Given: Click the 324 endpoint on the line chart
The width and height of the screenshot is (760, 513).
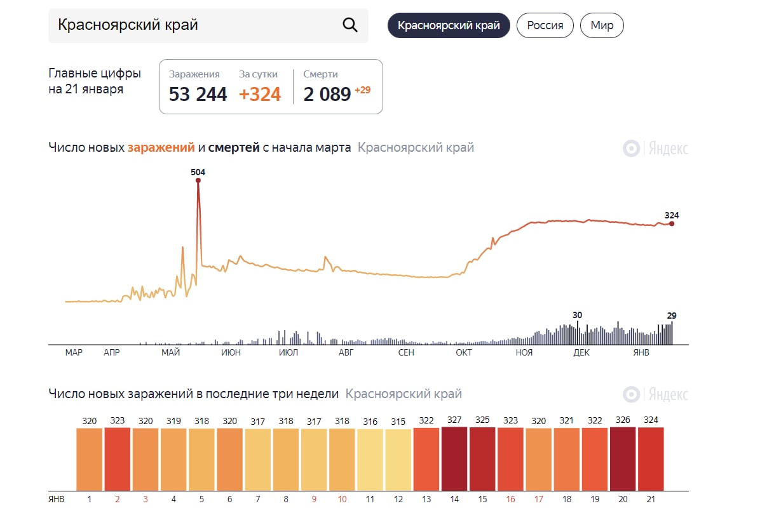Looking at the screenshot, I should 672,223.
